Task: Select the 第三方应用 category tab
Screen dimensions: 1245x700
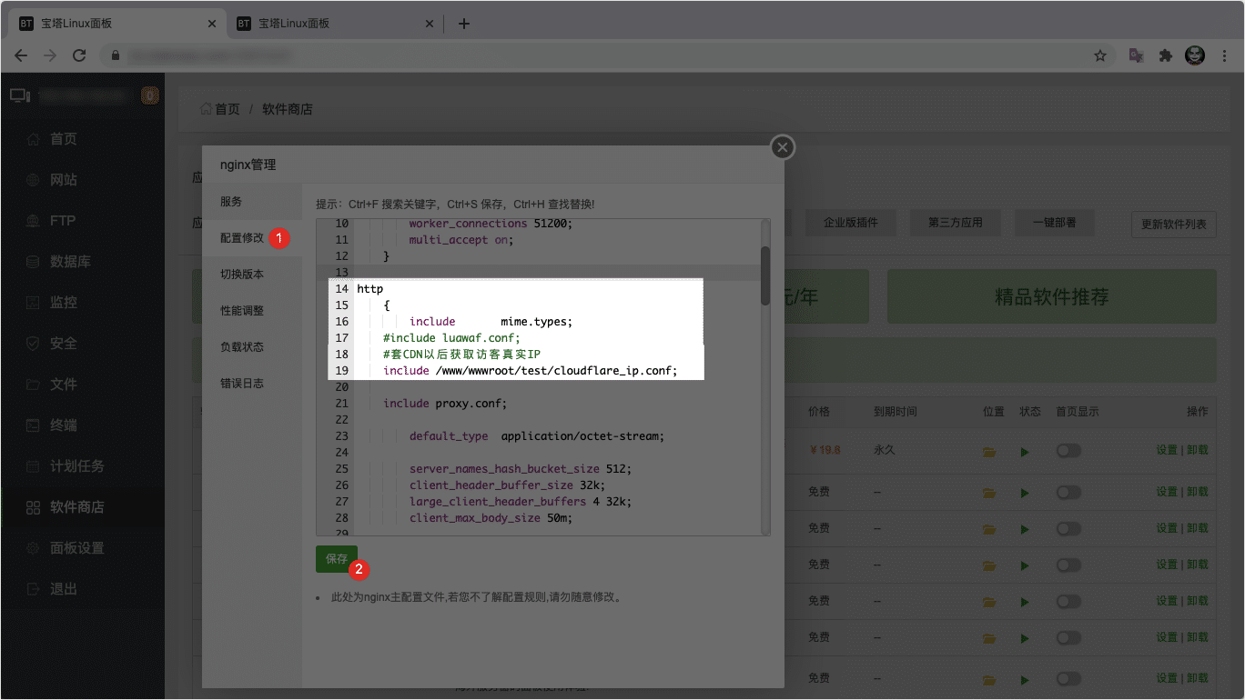Action: (954, 223)
